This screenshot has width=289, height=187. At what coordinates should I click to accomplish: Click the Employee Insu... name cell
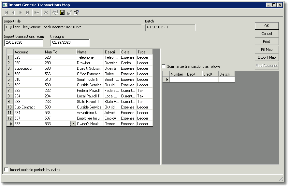(90, 118)
